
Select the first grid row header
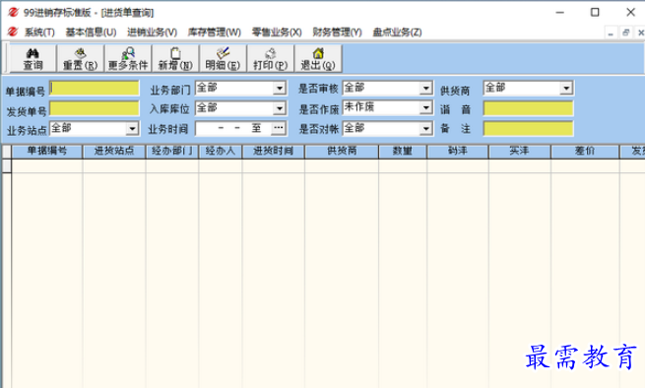[7, 165]
